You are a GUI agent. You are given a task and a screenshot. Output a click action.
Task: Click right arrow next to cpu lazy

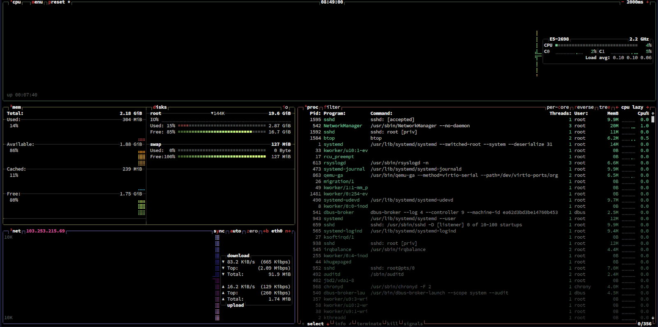point(647,107)
